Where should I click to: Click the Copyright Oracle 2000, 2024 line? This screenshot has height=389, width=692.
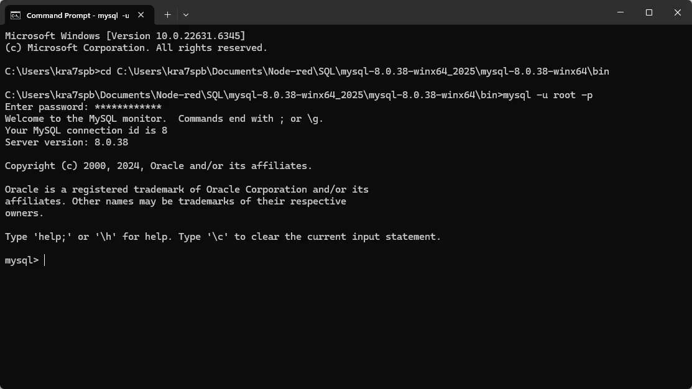point(159,166)
